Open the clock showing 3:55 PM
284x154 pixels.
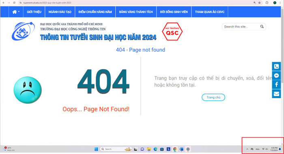(274, 149)
